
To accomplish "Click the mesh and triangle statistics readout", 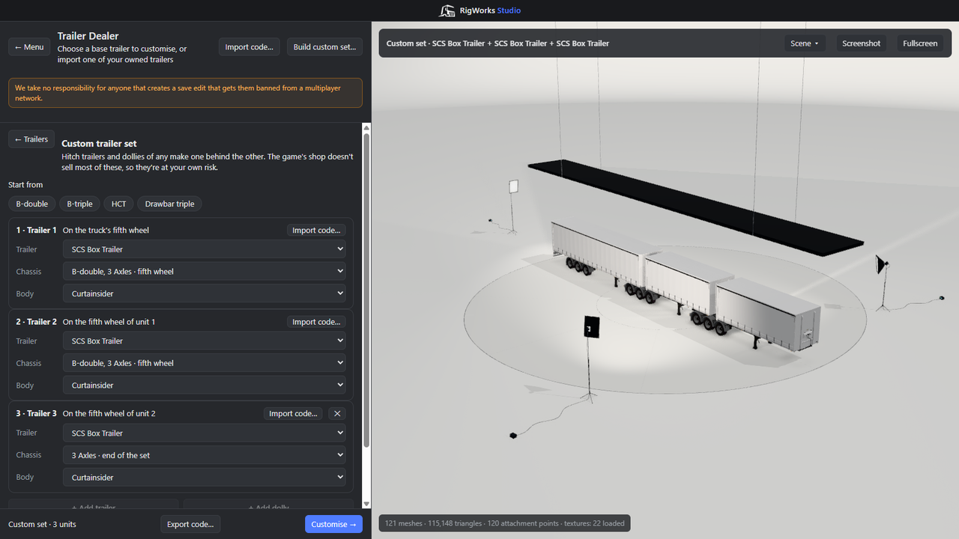I will [x=504, y=523].
